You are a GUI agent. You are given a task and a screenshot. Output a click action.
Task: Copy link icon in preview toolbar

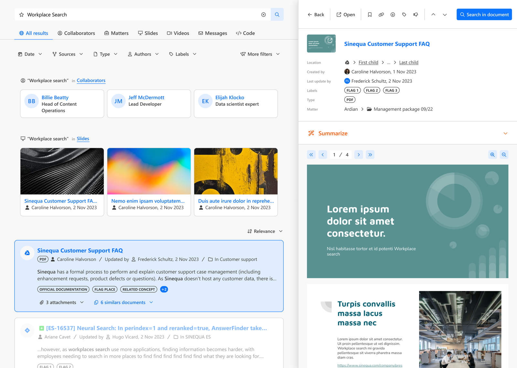[x=381, y=15]
